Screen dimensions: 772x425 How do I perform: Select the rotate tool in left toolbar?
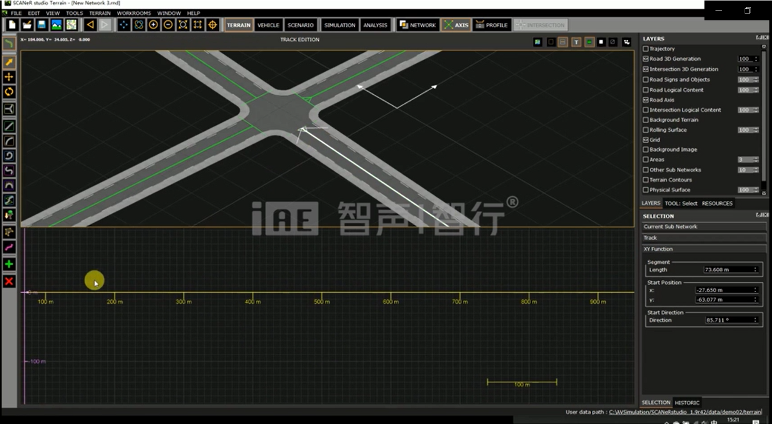[x=9, y=92]
